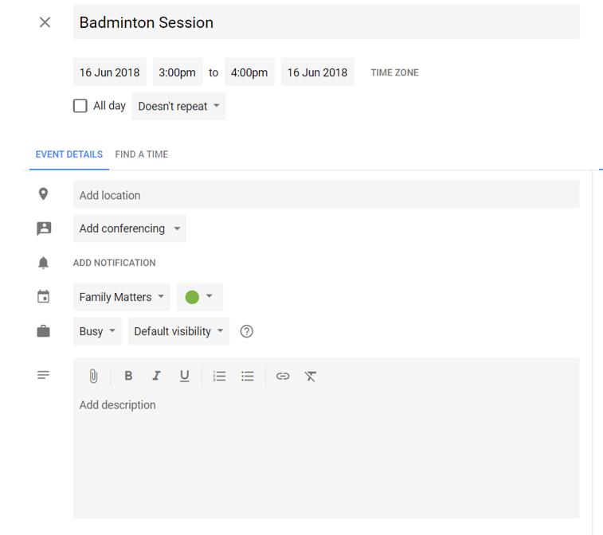Apply italic formatting to description

click(156, 376)
